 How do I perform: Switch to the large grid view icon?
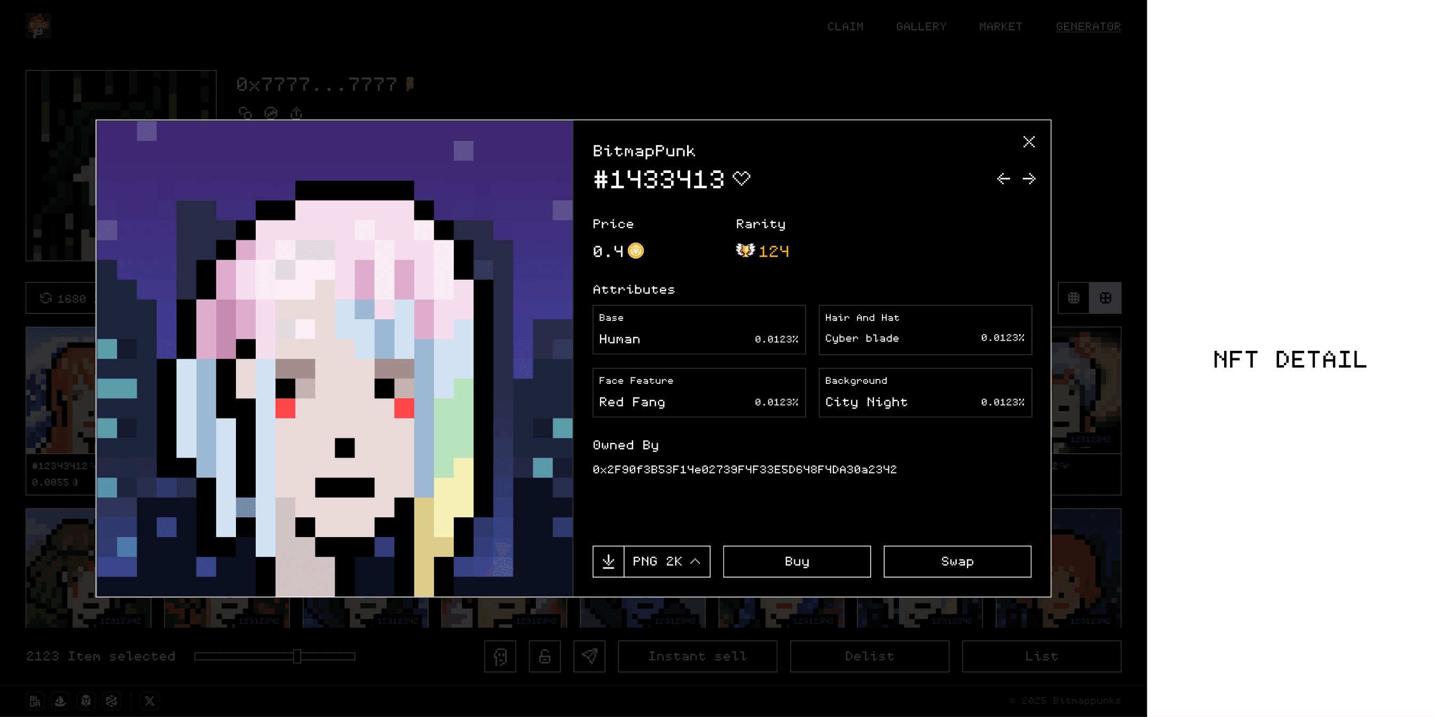click(x=1105, y=298)
